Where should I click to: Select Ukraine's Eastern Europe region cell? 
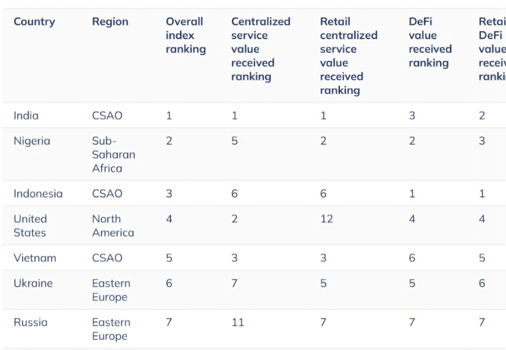coord(111,290)
